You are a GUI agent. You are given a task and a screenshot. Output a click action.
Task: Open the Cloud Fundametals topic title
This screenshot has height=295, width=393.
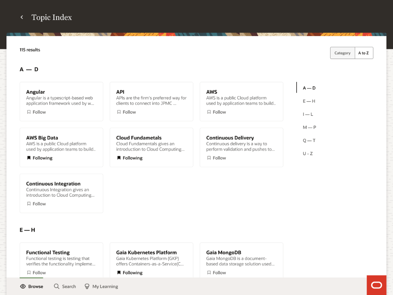[139, 138]
